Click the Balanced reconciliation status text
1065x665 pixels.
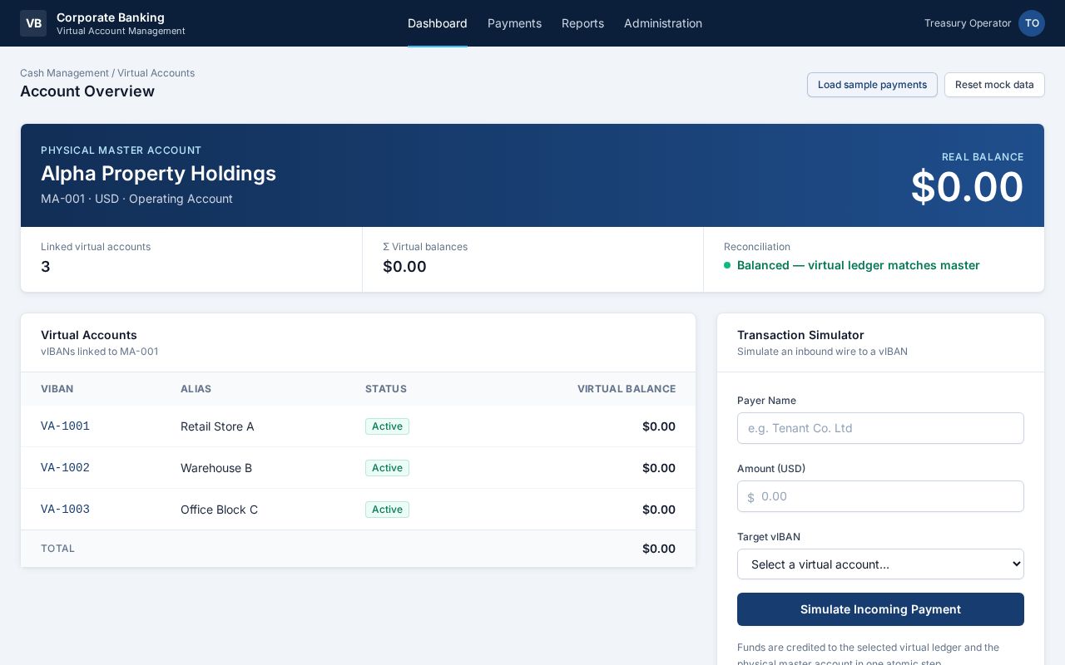tap(859, 265)
